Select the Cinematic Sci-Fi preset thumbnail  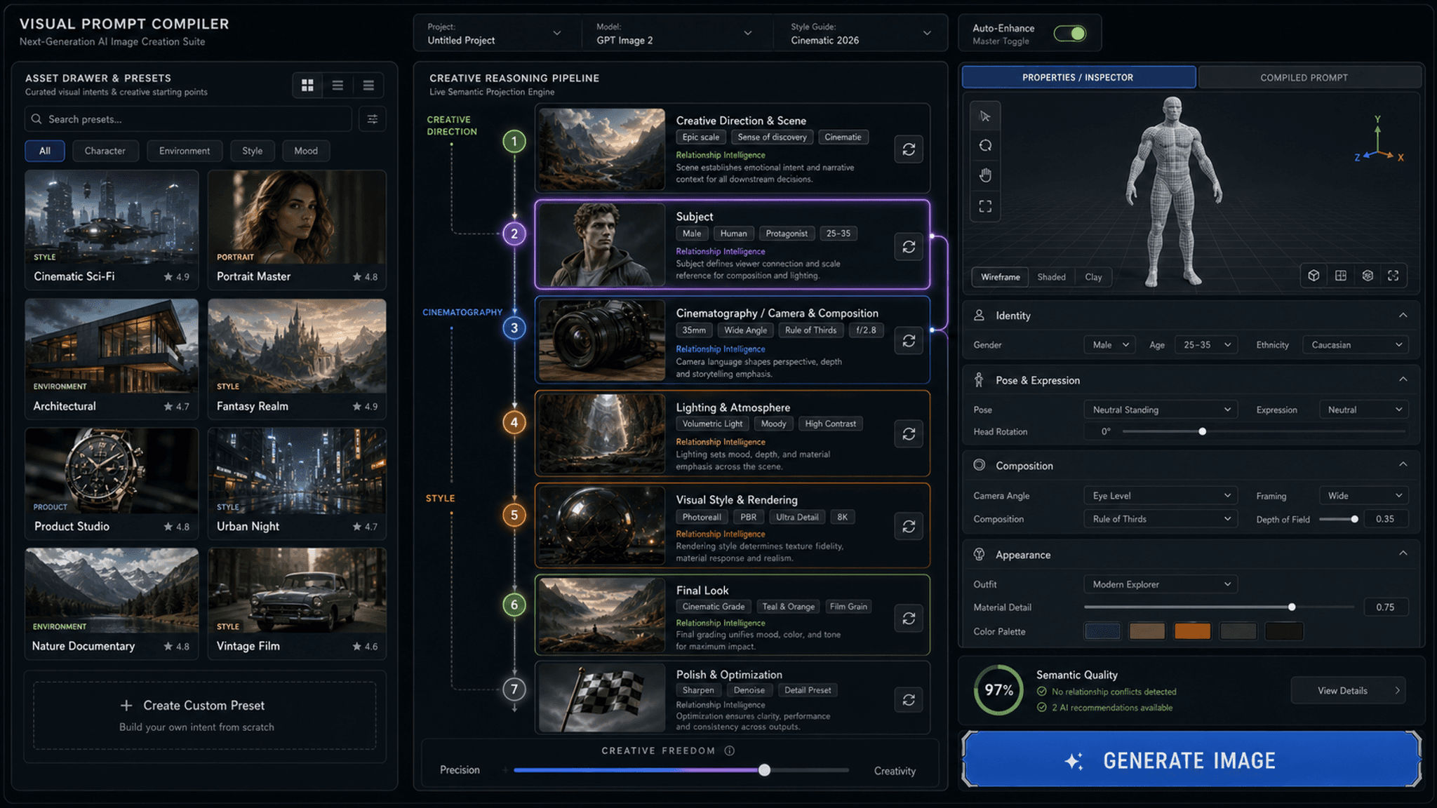112,217
